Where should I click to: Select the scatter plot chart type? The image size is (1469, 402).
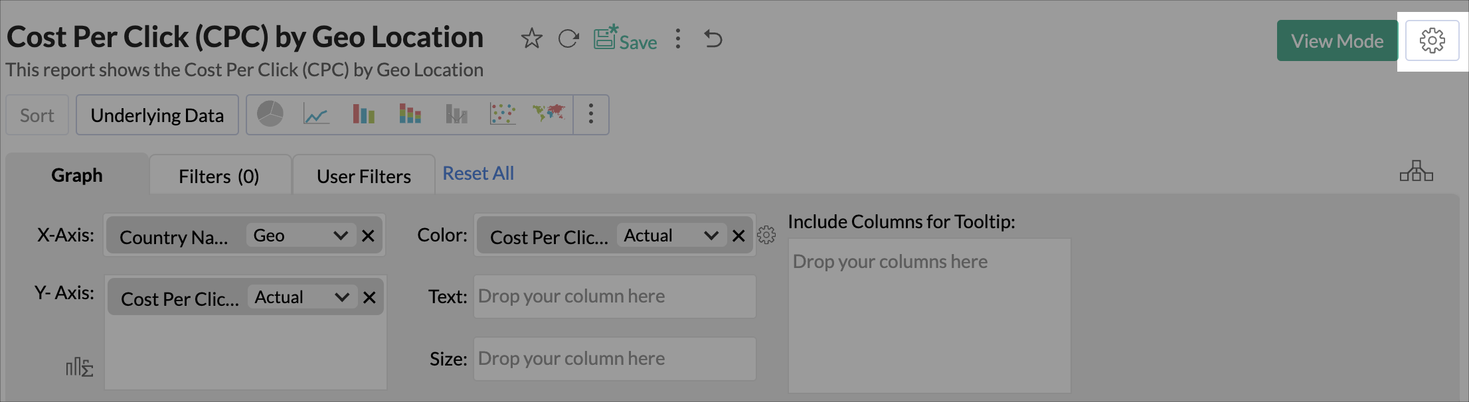tap(502, 115)
